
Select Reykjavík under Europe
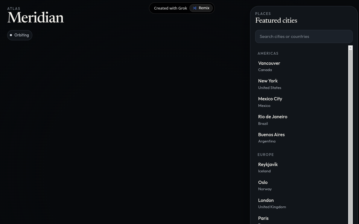(x=302, y=168)
